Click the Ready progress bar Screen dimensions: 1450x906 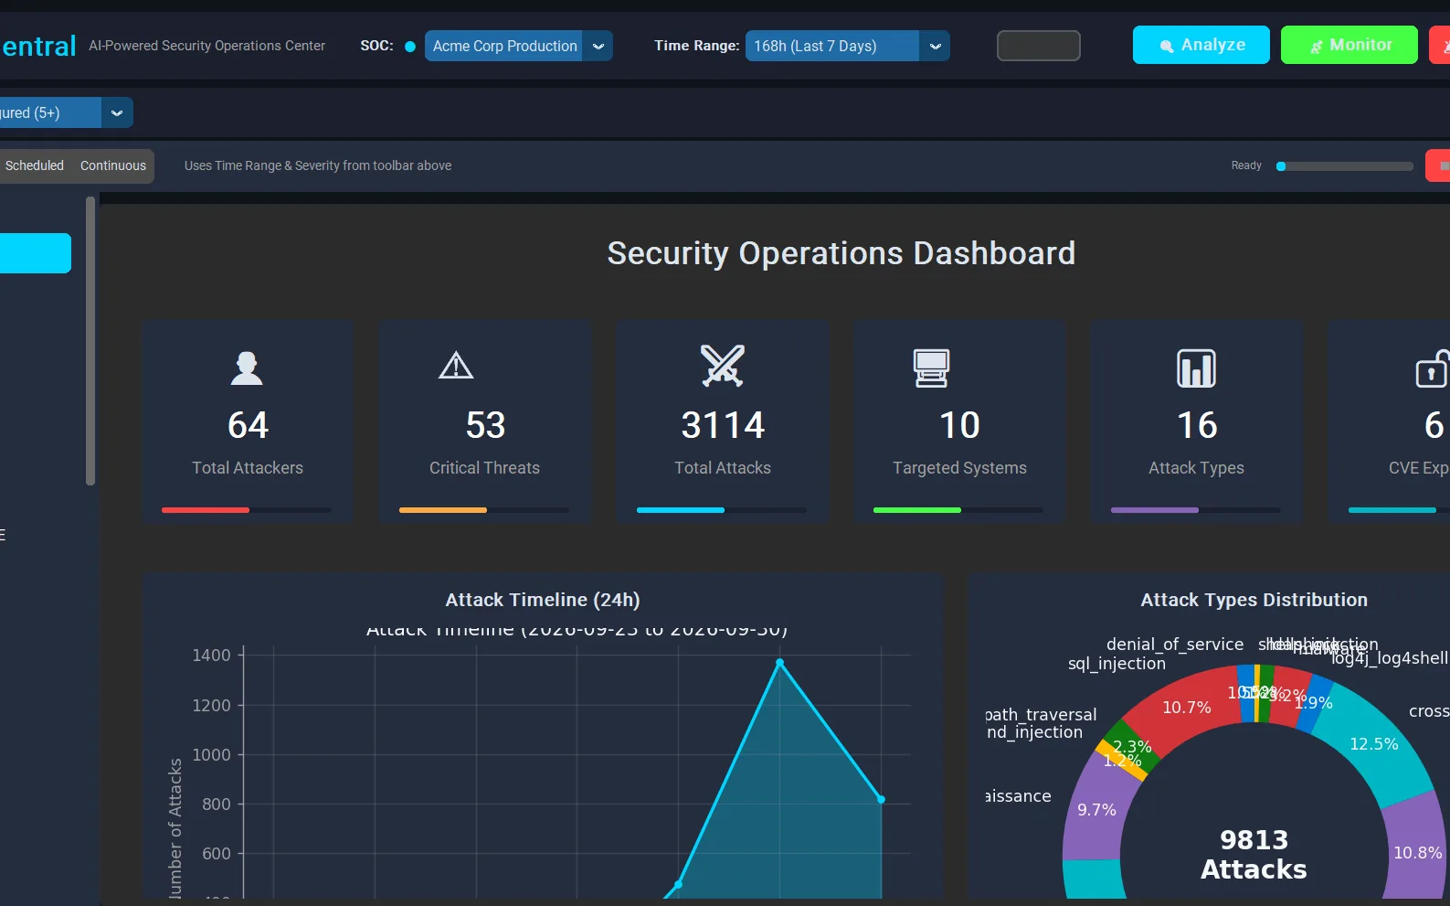point(1345,166)
